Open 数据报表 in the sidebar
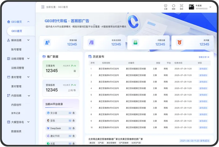The height and width of the screenshot is (147, 219). click(x=16, y=131)
